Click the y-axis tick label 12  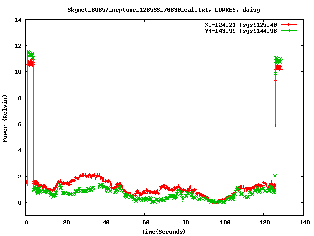pyautogui.click(x=18, y=46)
